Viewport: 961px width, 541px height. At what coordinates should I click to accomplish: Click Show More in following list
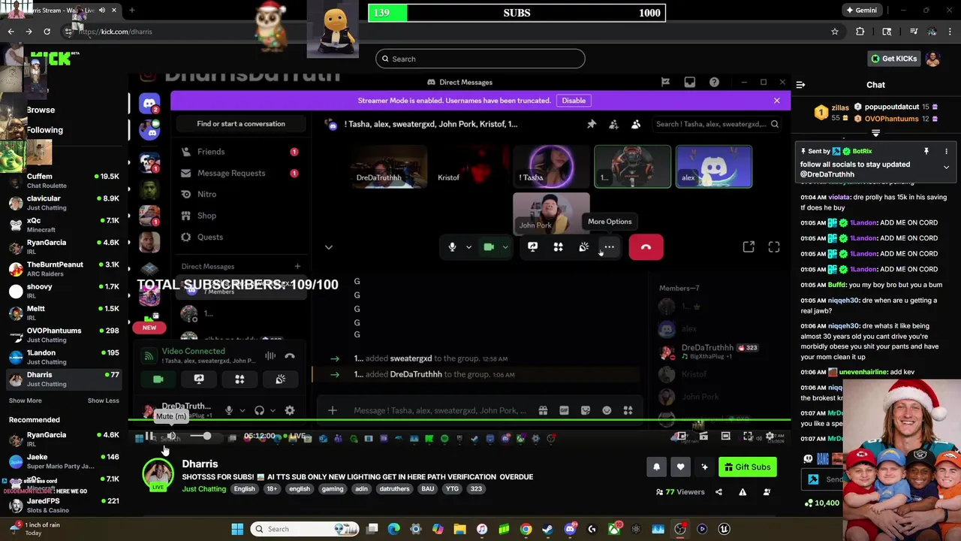[x=25, y=400]
